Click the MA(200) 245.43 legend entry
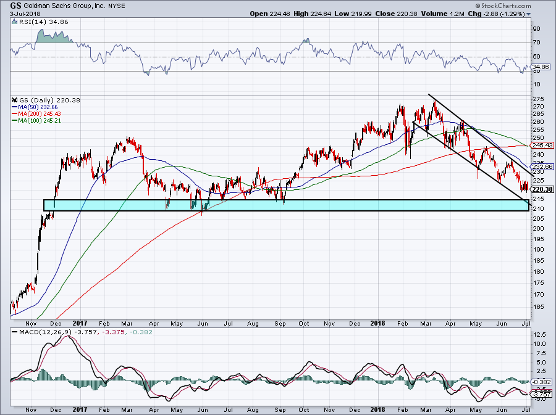Viewport: 556px width, 415px height. [x=36, y=113]
